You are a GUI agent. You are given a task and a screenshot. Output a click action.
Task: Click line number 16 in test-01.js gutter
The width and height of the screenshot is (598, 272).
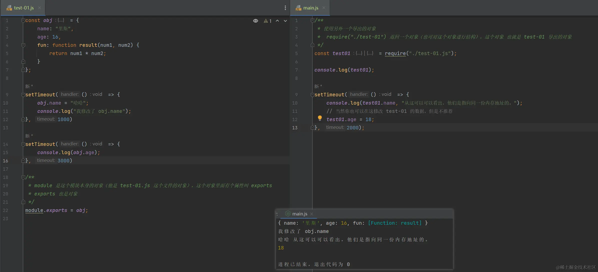[6, 161]
